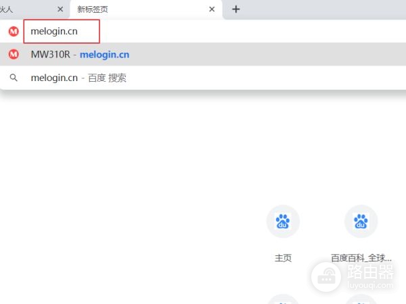Select the melogin.cn 百度 搜索 suggestion
Viewport: 406px width, 304px height.
coord(78,78)
